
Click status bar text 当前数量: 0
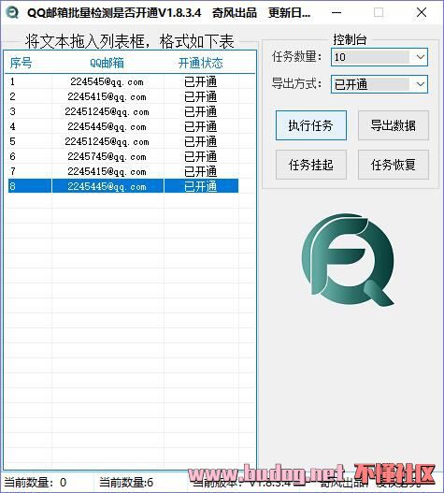coord(36,483)
